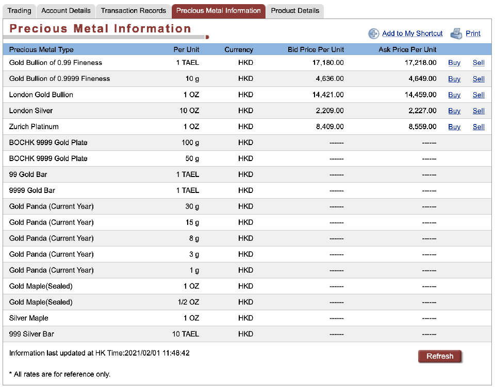The height and width of the screenshot is (389, 495).
Task: Buy Gold Bullion of 0.9999 Fineness
Action: point(454,79)
